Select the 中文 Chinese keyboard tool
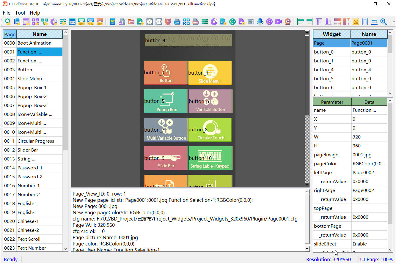 (91, 22)
